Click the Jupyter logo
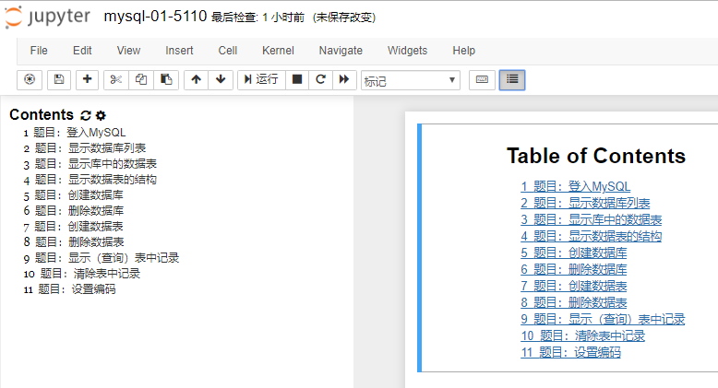This screenshot has height=388, width=718. (48, 17)
